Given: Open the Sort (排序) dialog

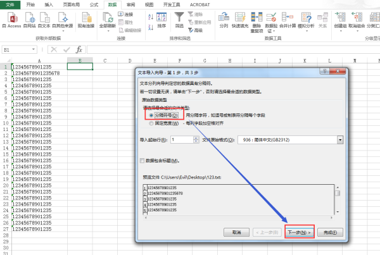Looking at the screenshot, I should (x=161, y=20).
